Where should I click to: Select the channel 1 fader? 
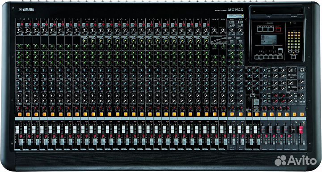click(17, 129)
